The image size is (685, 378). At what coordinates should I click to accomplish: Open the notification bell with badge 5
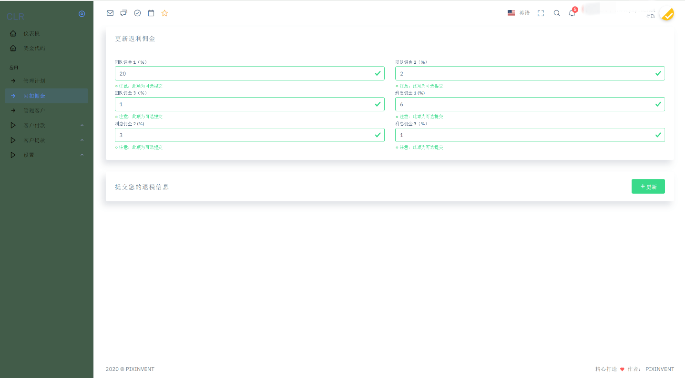tap(572, 13)
